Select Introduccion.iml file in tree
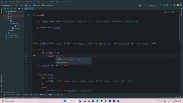183x103 pixels. point(13,33)
